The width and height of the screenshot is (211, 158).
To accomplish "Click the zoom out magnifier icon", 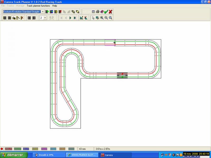I will click(x=106, y=18).
